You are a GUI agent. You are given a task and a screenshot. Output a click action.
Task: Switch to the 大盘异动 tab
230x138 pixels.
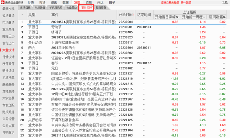pos(72,8)
